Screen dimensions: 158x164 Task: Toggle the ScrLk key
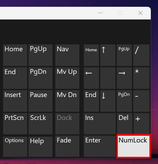(x=41, y=124)
